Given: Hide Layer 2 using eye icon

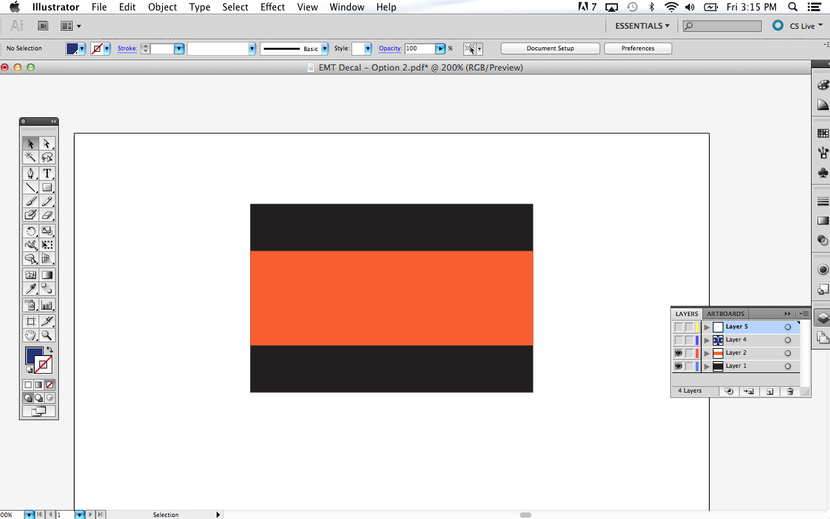Looking at the screenshot, I should (x=678, y=353).
